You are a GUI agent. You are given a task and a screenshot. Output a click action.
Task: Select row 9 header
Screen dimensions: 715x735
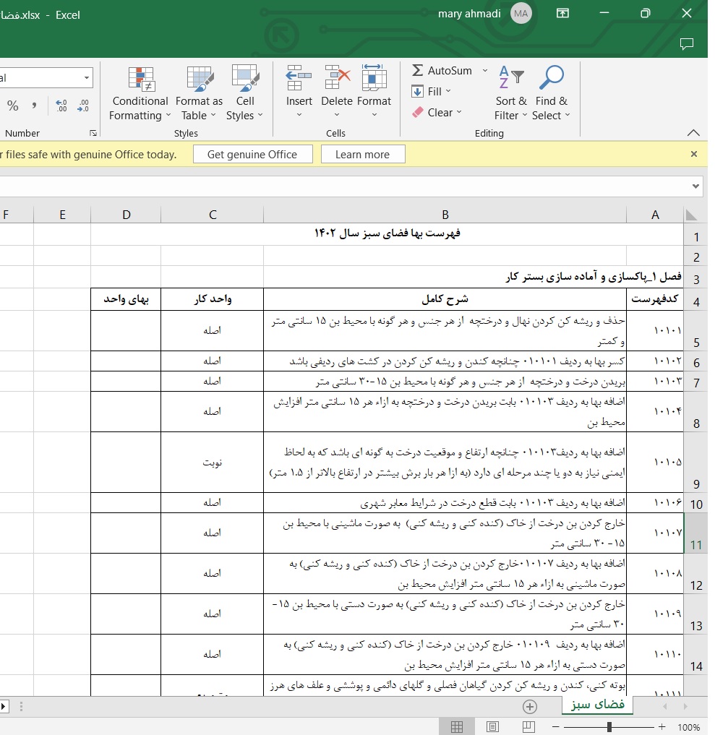tap(695, 463)
